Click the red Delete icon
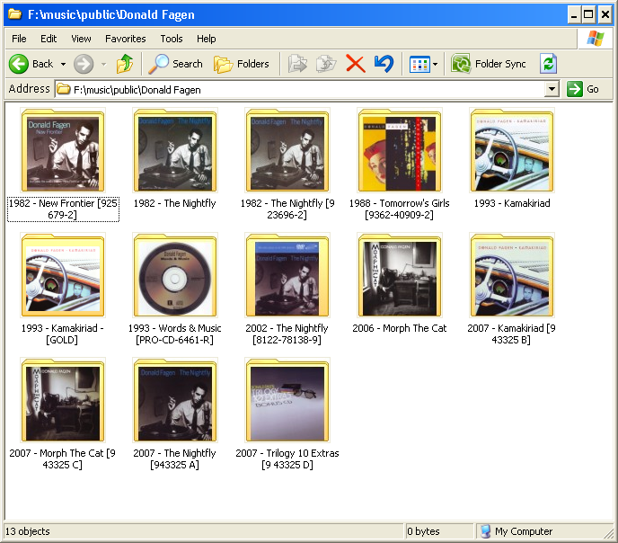618x543 pixels. click(355, 64)
